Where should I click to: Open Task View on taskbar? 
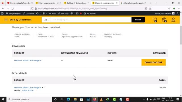62,99
